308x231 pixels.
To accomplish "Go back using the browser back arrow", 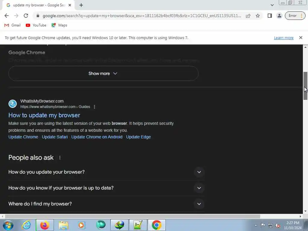I will click(x=7, y=16).
